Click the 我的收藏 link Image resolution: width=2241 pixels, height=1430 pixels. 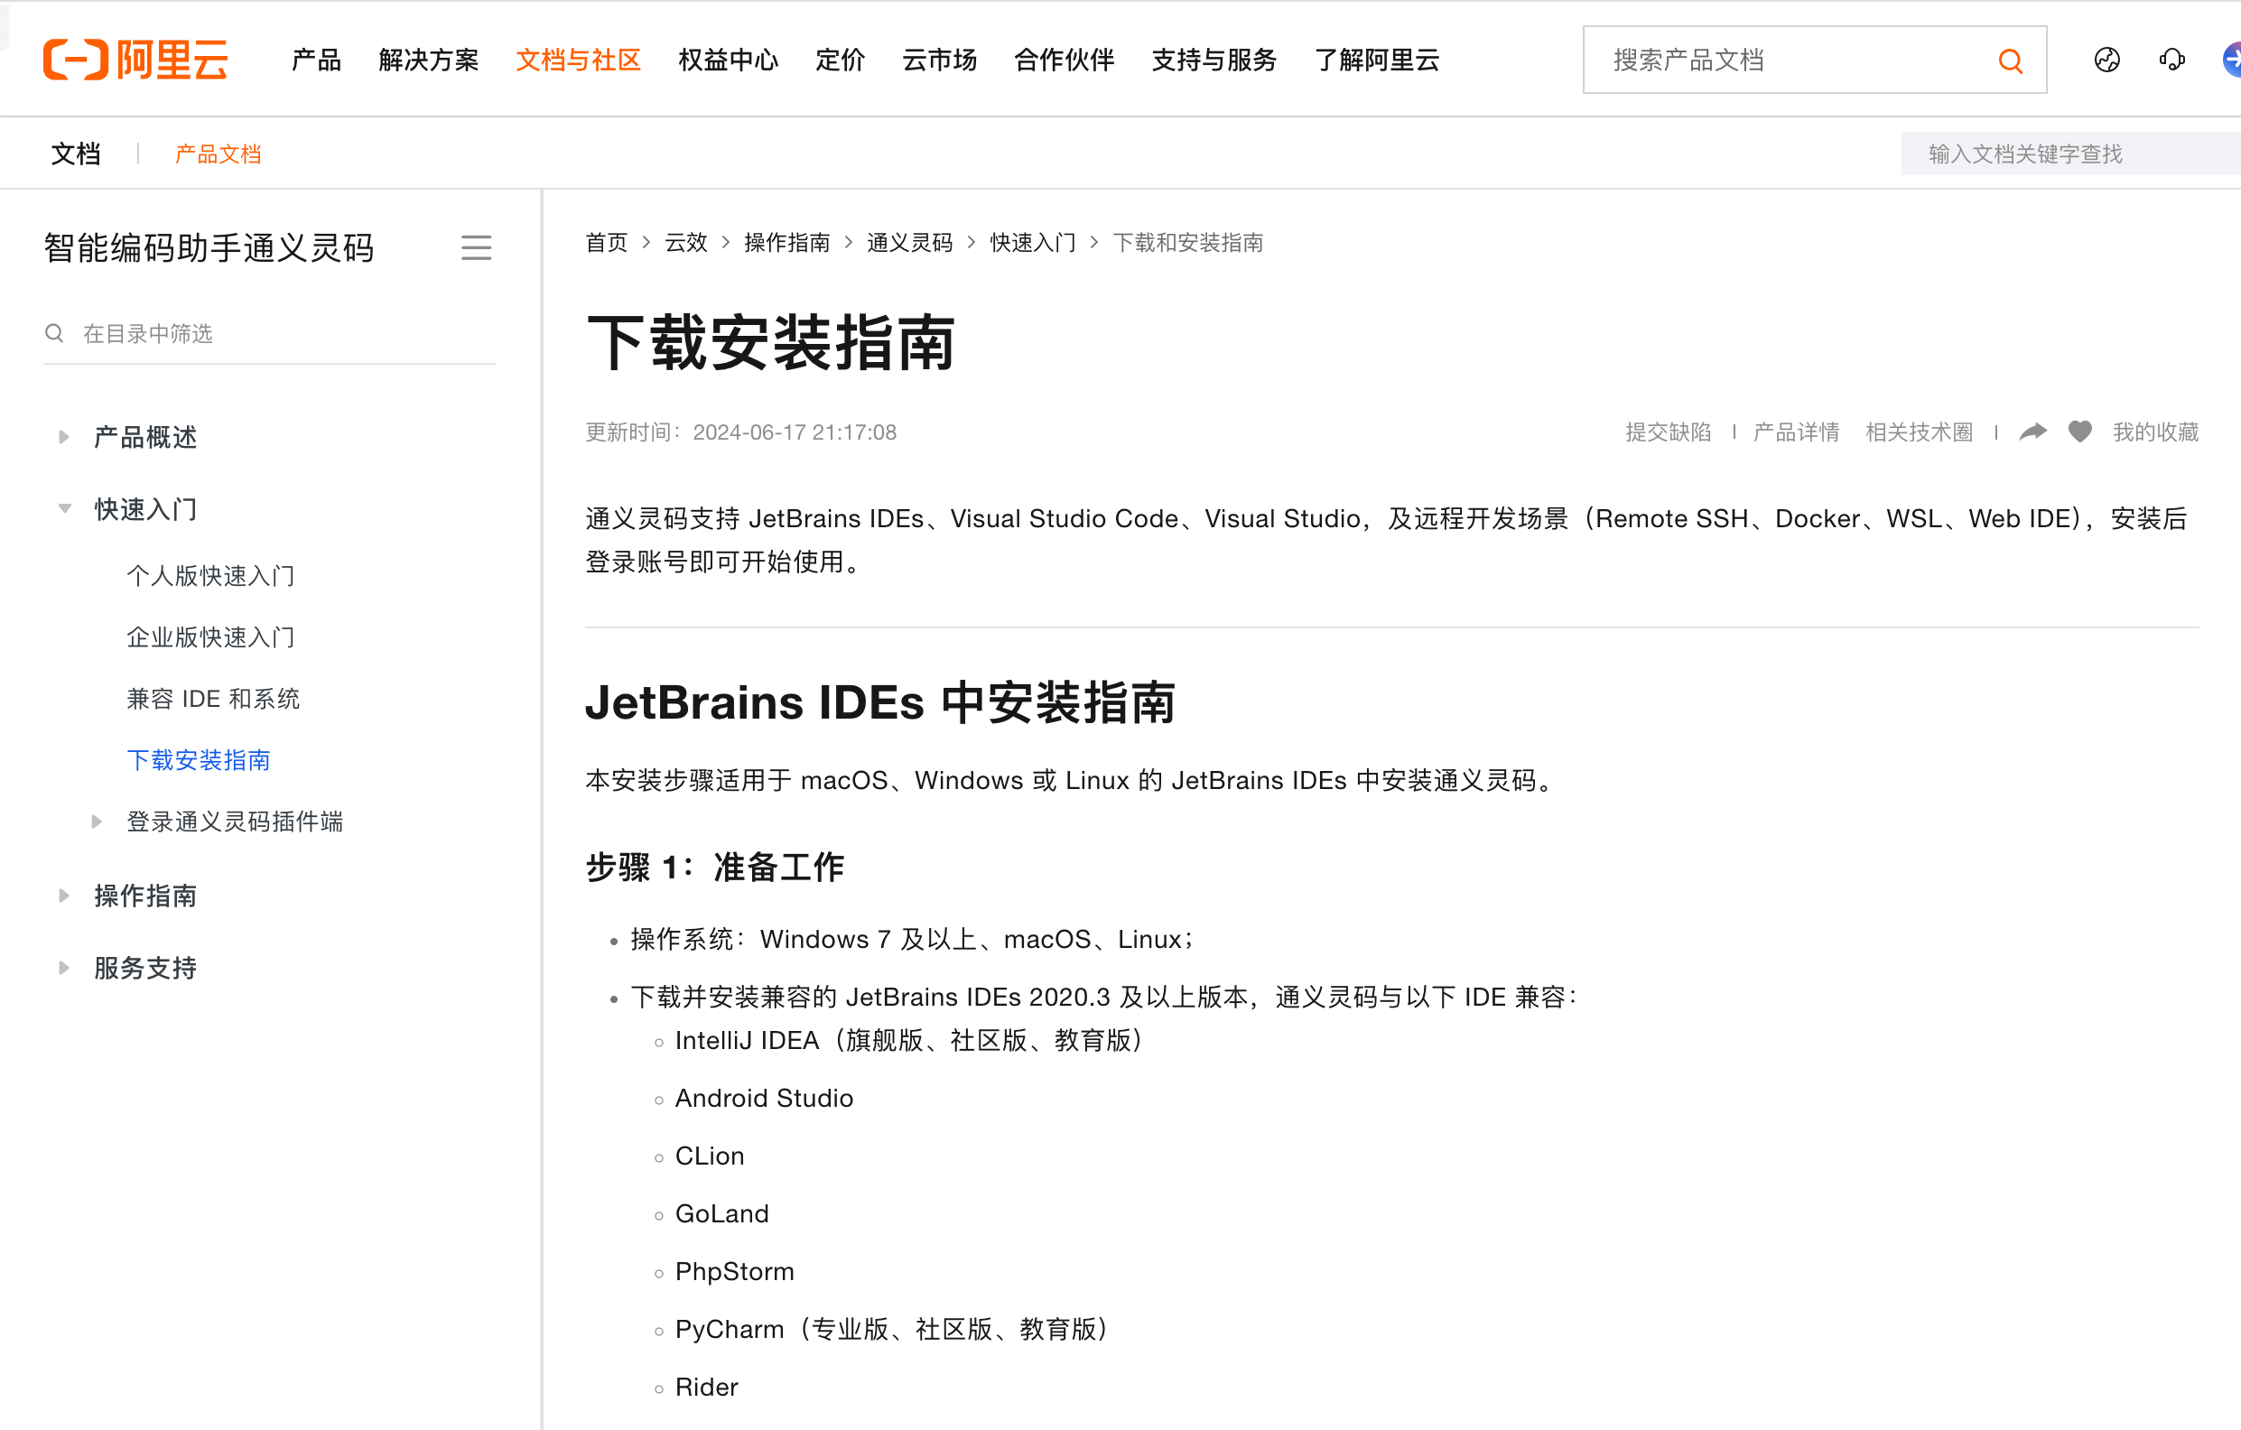(2155, 432)
